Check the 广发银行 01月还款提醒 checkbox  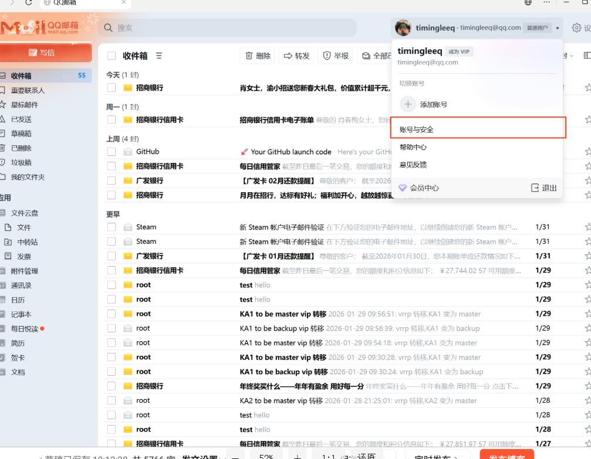[x=112, y=256]
